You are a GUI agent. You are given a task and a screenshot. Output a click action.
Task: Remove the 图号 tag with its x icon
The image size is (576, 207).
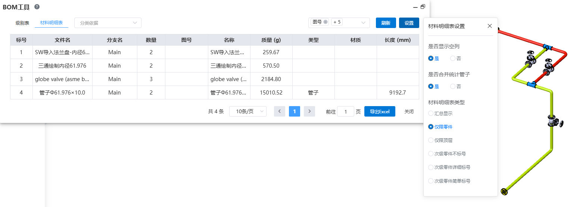point(326,22)
